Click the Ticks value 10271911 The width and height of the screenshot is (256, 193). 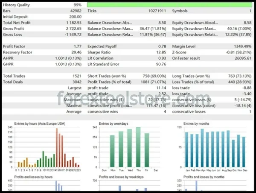coord(157,11)
